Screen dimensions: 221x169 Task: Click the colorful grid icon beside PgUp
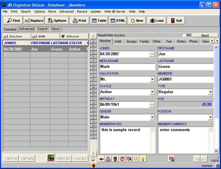pyautogui.click(x=51, y=158)
